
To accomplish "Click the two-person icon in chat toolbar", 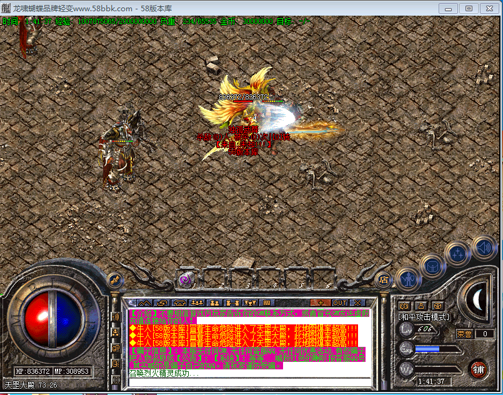I will coord(214,302).
